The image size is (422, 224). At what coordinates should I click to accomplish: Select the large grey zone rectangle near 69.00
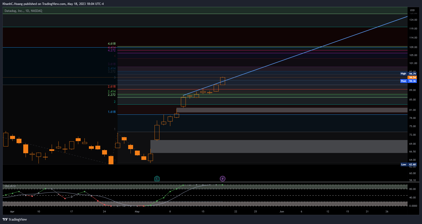tap(279, 146)
